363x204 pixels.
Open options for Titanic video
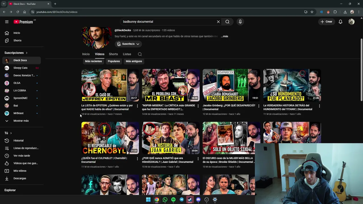click(319, 106)
